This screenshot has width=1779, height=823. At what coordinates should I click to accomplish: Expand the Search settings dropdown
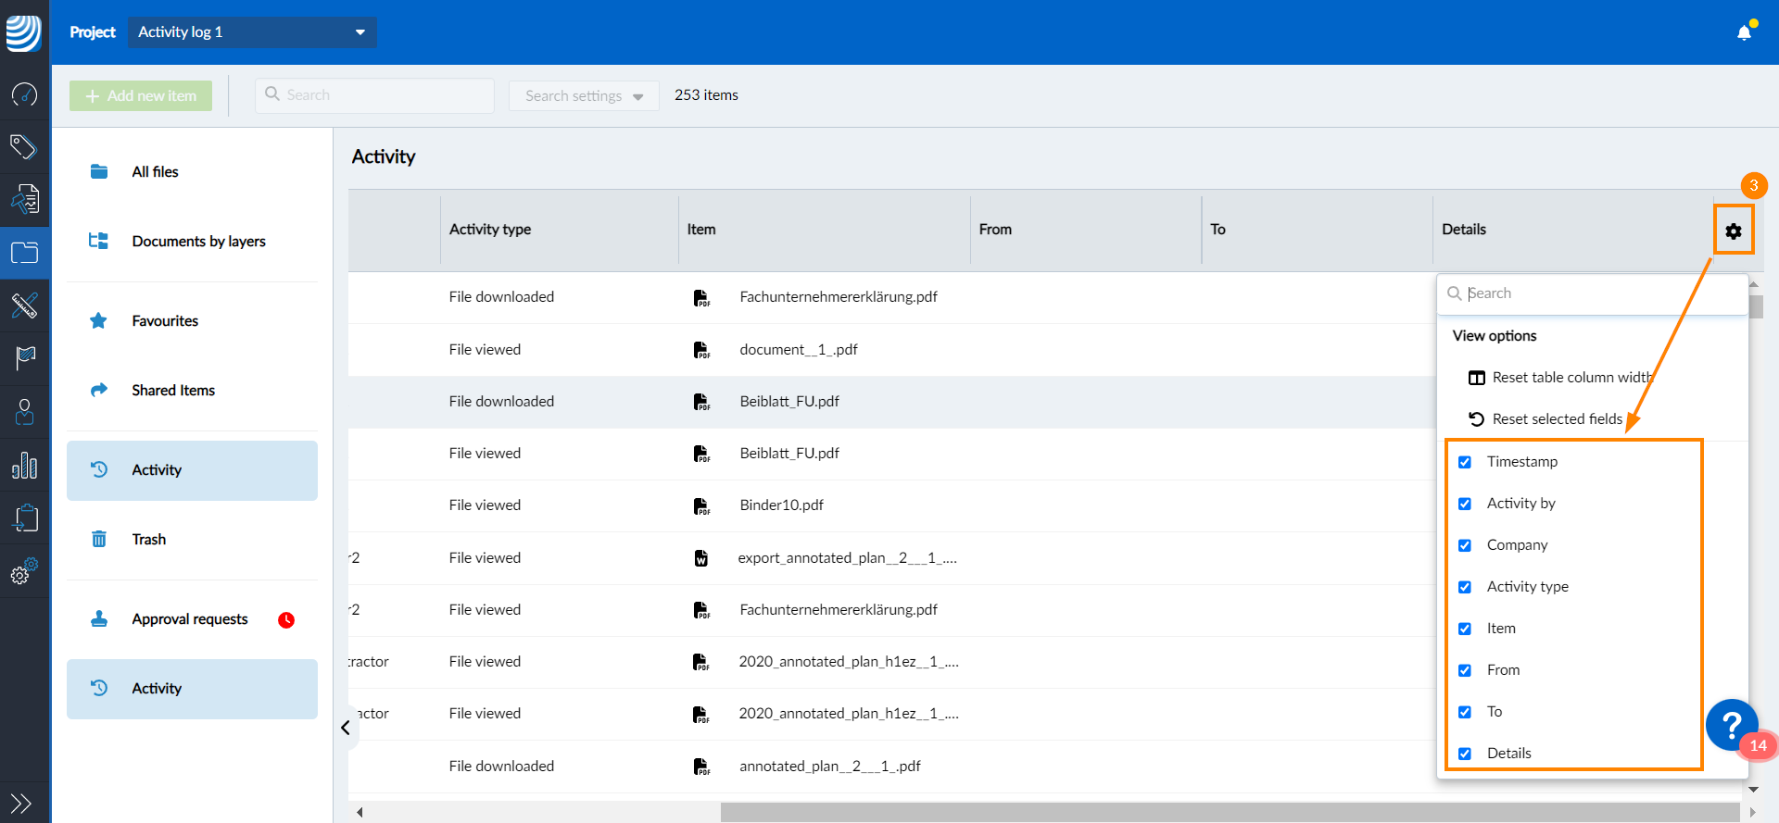(x=584, y=95)
